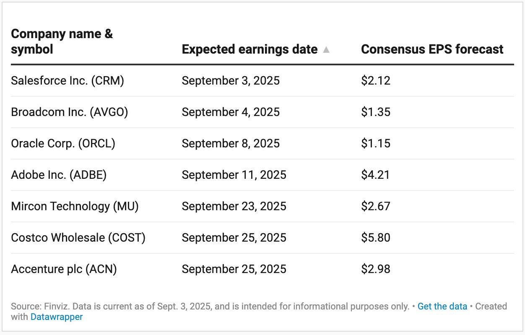Select the Oracle Corp. (ORCL) cell
Screen dimensions: 525x335
pyautogui.click(x=63, y=143)
